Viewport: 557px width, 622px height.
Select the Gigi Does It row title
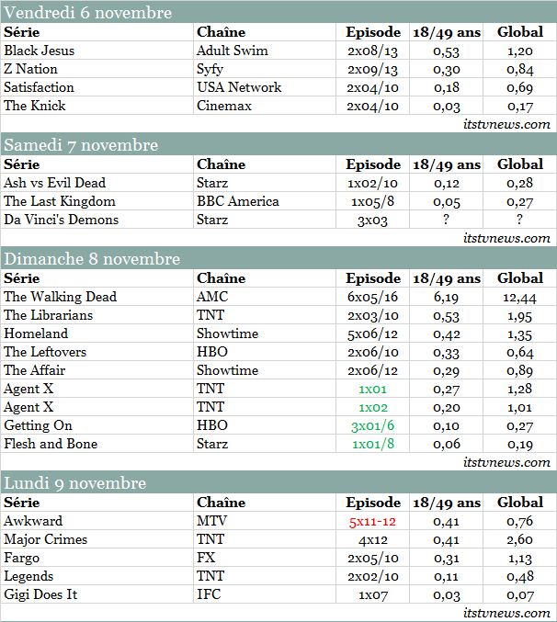(41, 594)
